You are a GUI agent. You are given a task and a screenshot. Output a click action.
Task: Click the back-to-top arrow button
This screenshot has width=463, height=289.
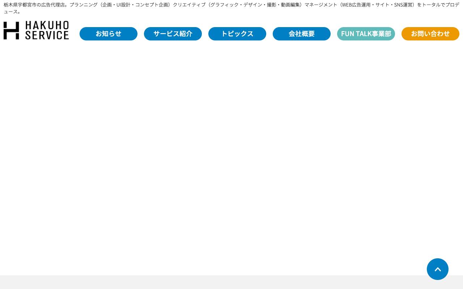(x=438, y=269)
